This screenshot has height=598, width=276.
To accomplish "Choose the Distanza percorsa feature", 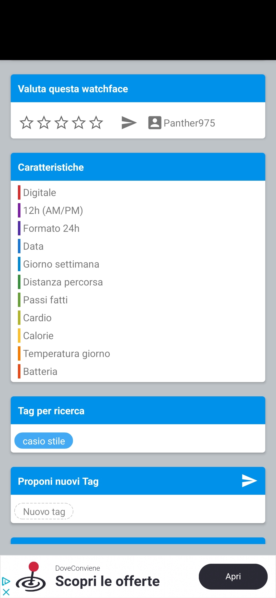I will pyautogui.click(x=63, y=282).
